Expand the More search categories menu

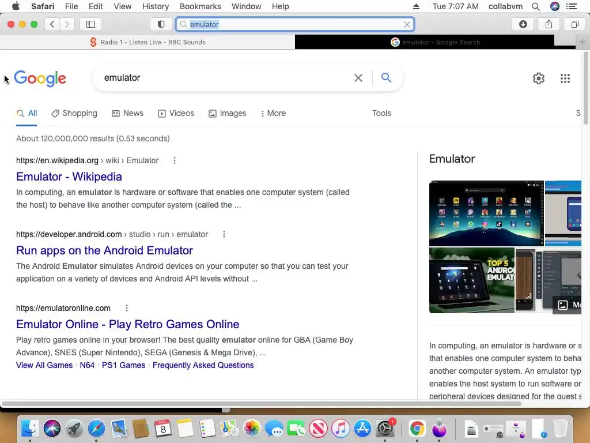[x=274, y=114]
